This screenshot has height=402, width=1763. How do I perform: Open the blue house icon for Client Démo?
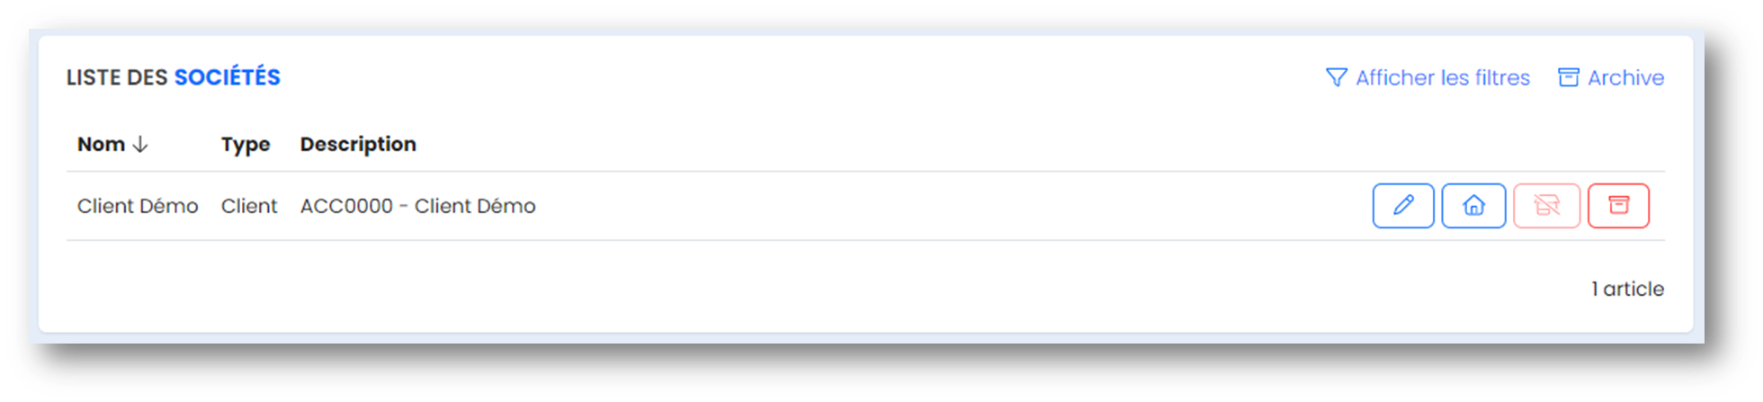tap(1473, 206)
